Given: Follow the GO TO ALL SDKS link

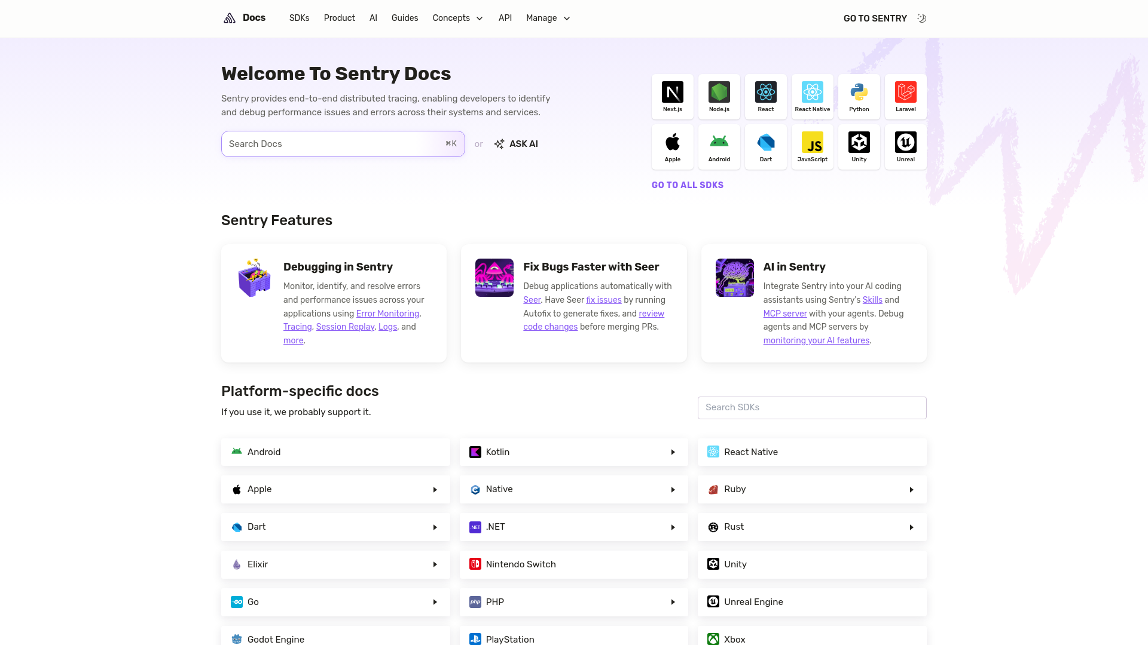Looking at the screenshot, I should click(x=688, y=185).
